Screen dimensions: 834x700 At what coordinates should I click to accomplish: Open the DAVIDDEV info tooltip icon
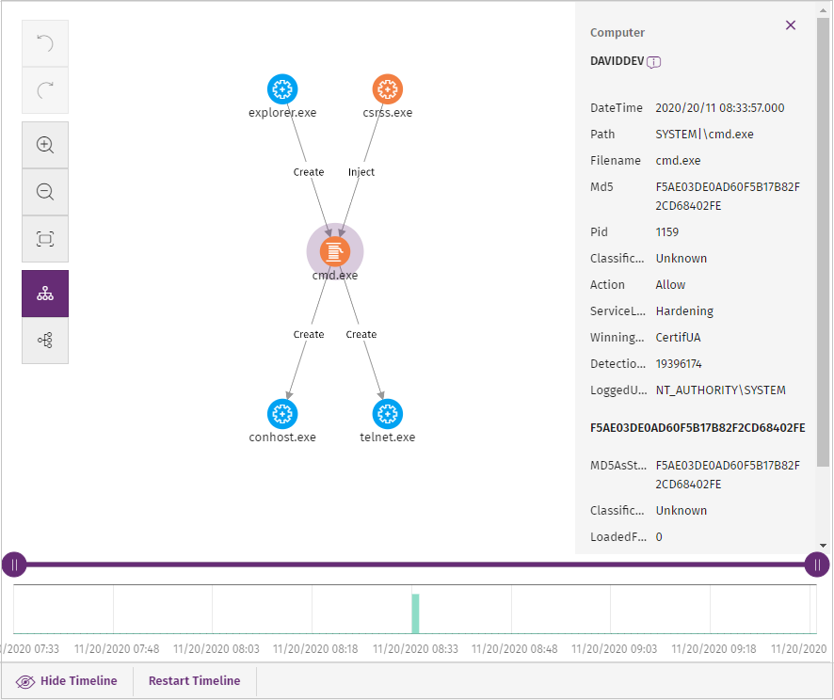click(x=654, y=61)
